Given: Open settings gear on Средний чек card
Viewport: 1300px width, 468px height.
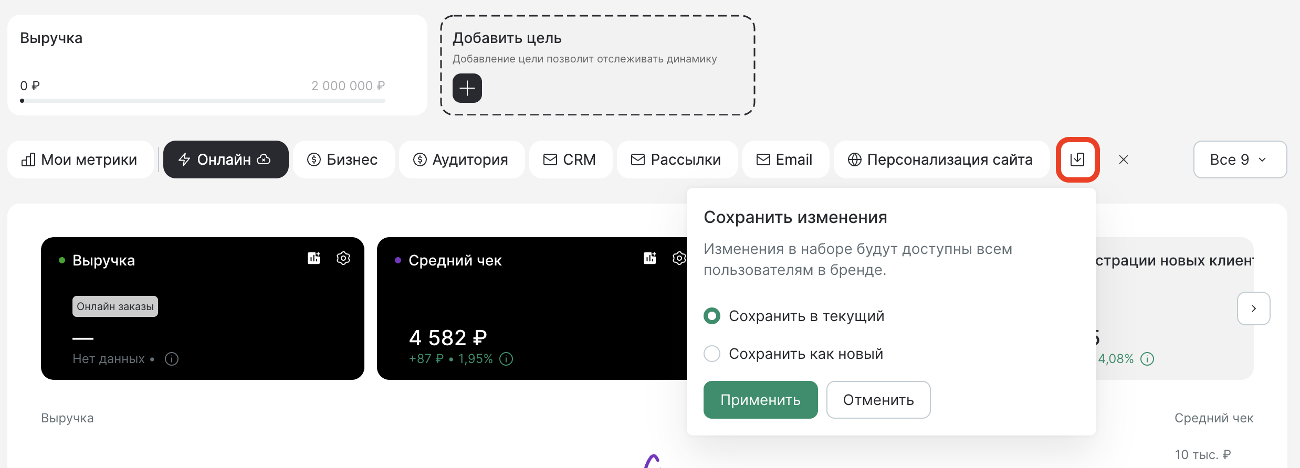Looking at the screenshot, I should coord(679,258).
